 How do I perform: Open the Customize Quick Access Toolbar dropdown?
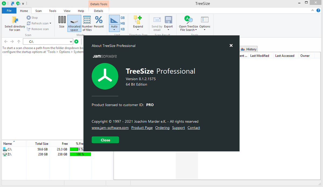point(23,4)
